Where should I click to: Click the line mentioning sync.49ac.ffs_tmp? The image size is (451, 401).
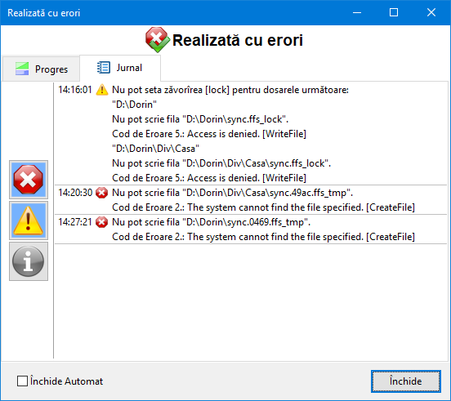[x=232, y=193]
